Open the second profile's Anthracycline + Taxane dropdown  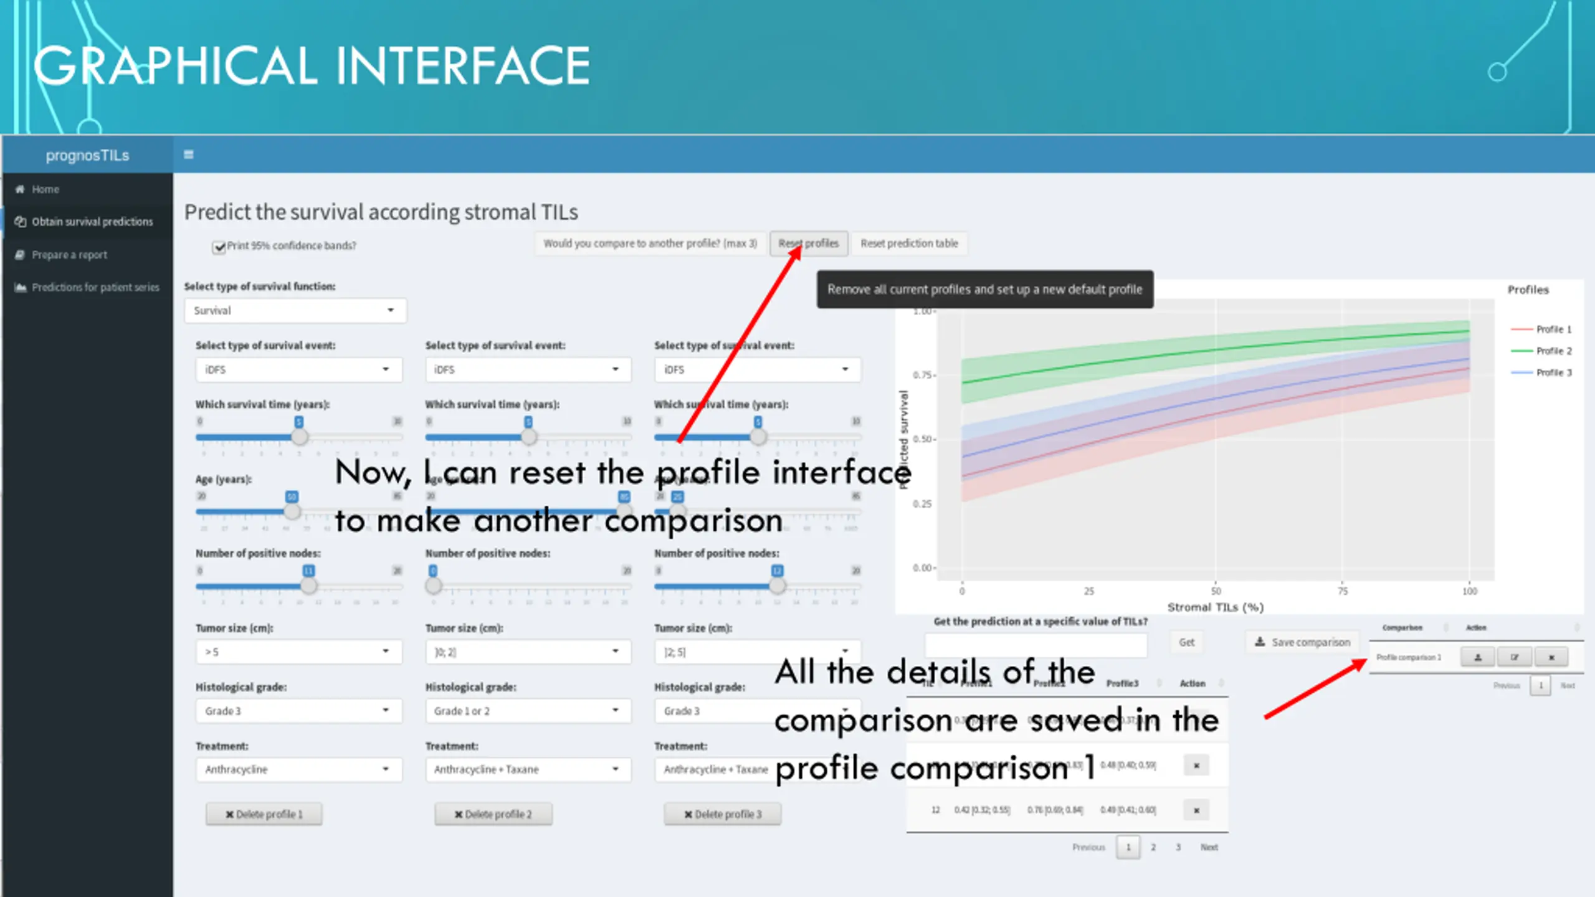528,770
